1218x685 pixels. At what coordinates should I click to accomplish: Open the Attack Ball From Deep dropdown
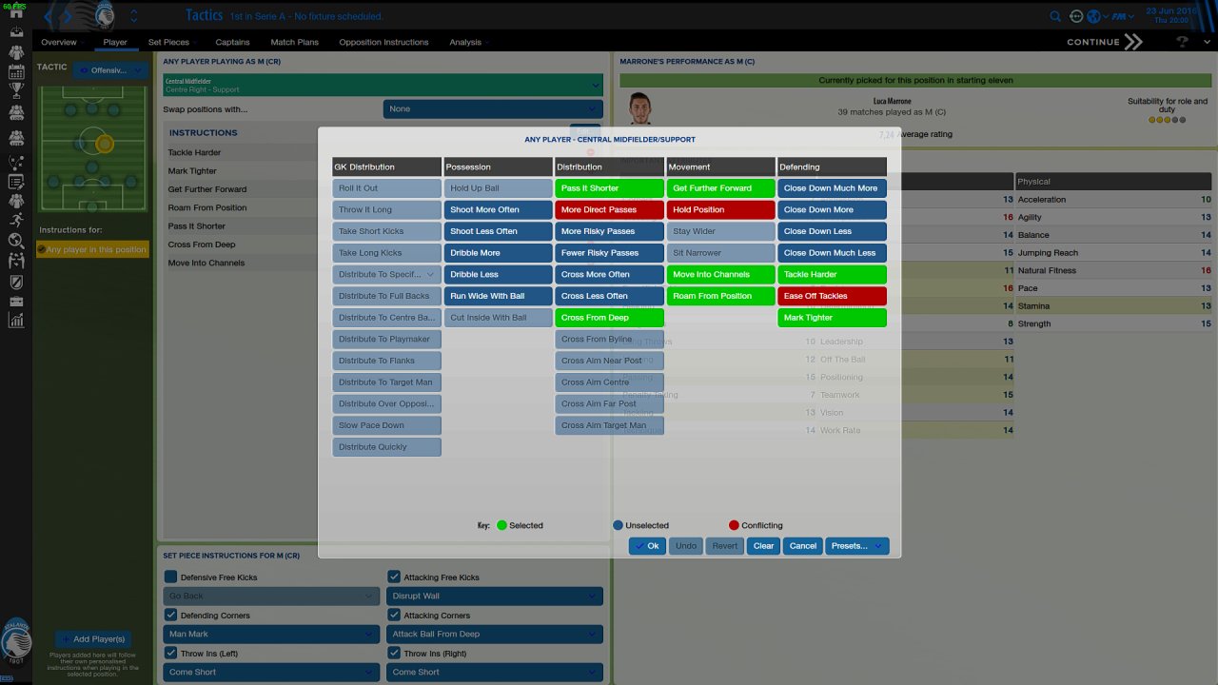[x=495, y=635]
